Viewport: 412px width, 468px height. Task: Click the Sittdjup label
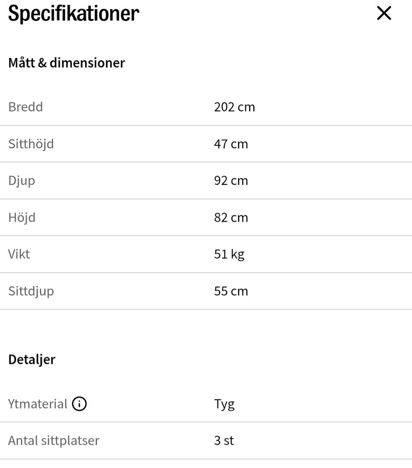[31, 291]
